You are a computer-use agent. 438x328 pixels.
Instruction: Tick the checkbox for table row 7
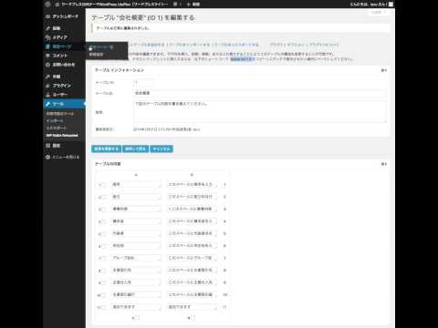pos(103,259)
